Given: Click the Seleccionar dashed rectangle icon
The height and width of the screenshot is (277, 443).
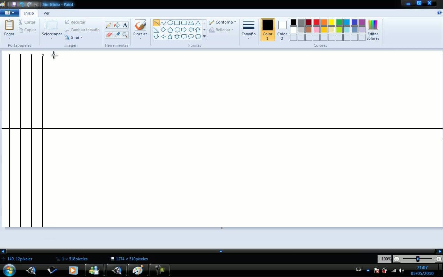Looking at the screenshot, I should point(52,25).
